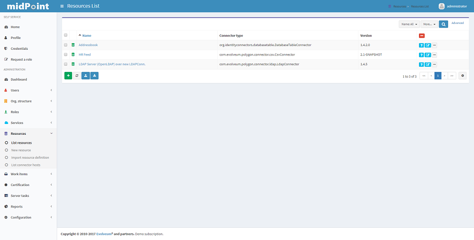
Task: Open table settings gear near pagination
Action: [463, 76]
